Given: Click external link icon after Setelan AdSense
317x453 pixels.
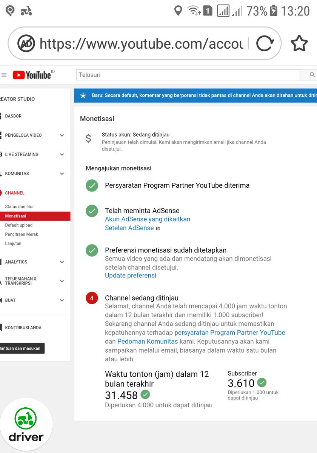Looking at the screenshot, I should 158,228.
